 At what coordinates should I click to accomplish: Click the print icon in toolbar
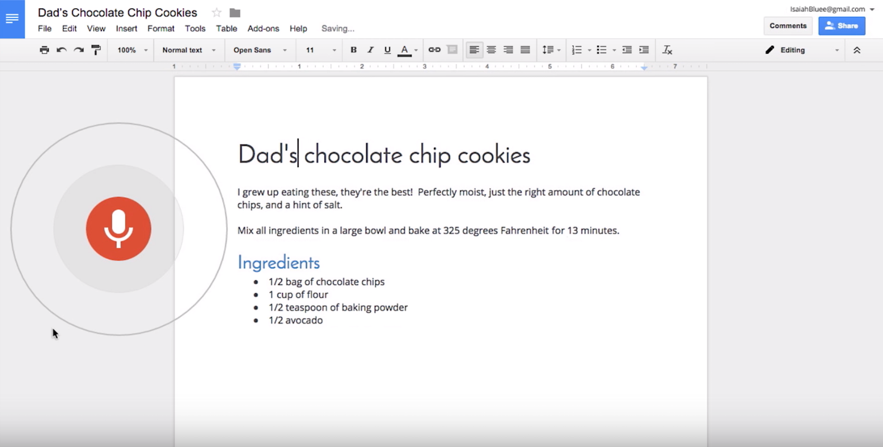[44, 50]
